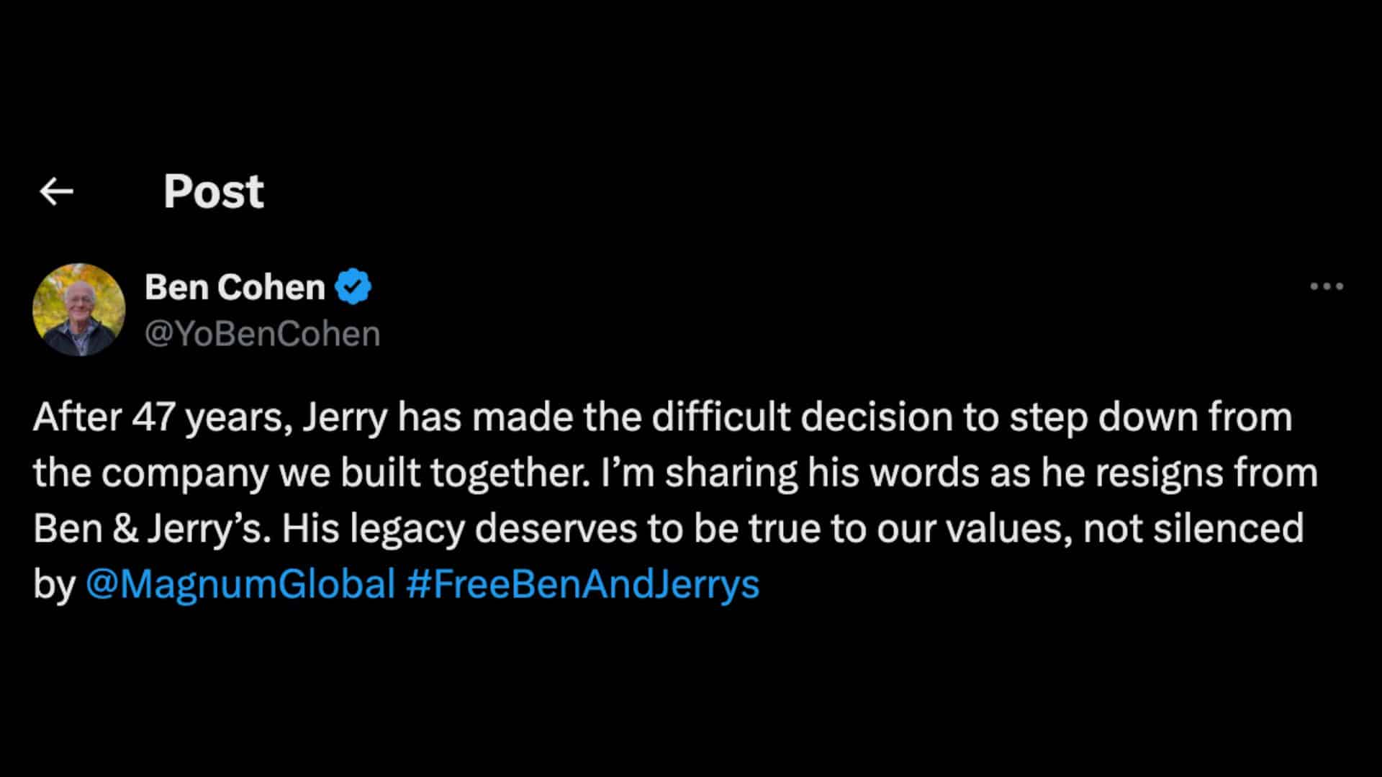Open the three-dot more options menu
Image resolution: width=1382 pixels, height=777 pixels.
coord(1327,286)
